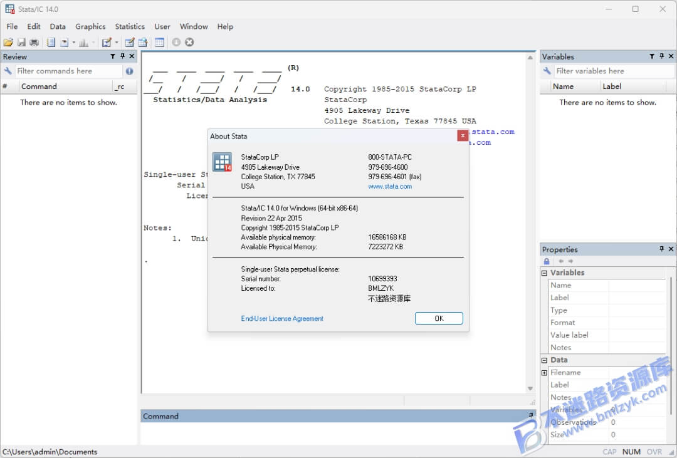Open the File menu
The image size is (677, 458).
[x=12, y=26]
